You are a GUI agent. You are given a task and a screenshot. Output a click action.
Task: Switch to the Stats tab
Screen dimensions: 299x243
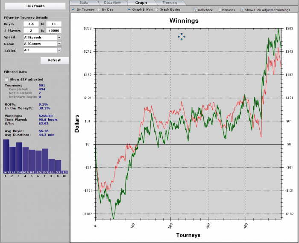[84, 3]
